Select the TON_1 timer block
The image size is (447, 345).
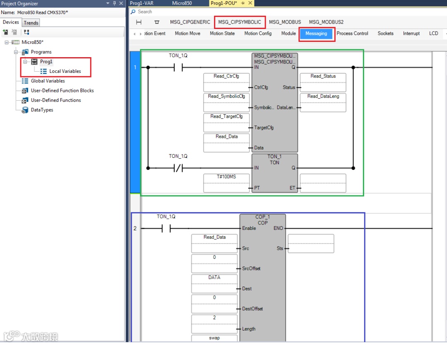pos(275,173)
